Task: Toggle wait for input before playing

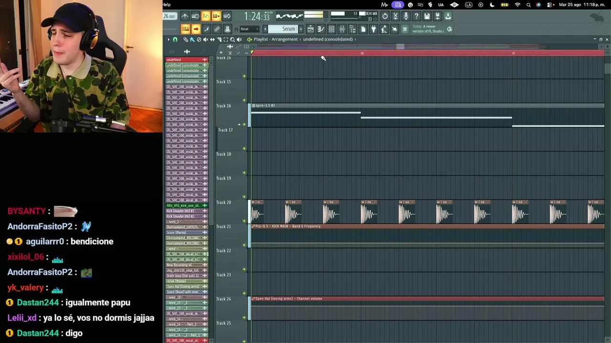Action: [x=195, y=16]
